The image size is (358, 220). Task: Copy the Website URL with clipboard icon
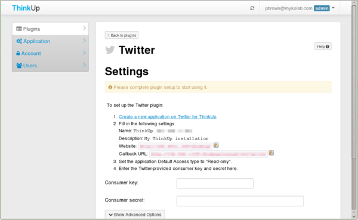(216, 145)
